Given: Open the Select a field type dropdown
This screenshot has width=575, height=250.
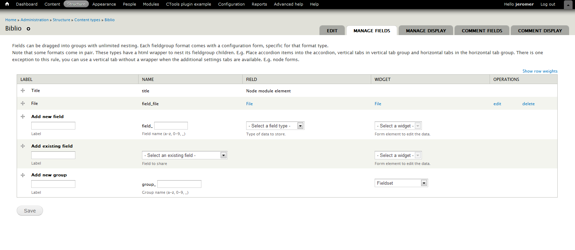Looking at the screenshot, I should click(x=275, y=126).
